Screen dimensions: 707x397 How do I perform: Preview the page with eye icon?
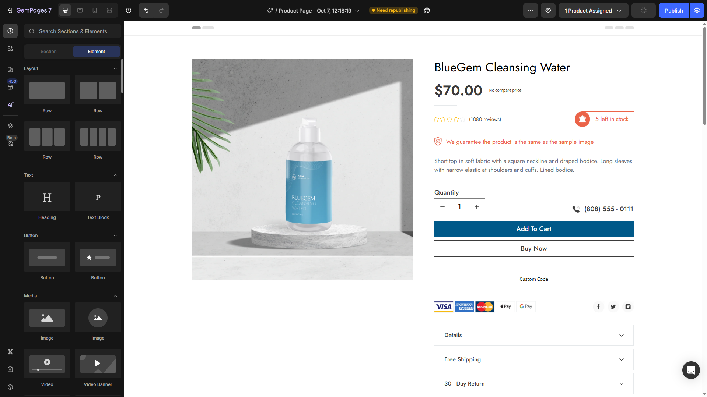coord(548,10)
